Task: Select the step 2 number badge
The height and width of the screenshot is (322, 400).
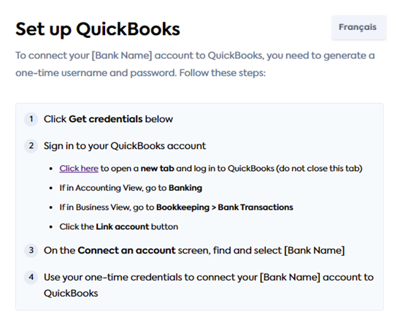Action: click(x=31, y=146)
